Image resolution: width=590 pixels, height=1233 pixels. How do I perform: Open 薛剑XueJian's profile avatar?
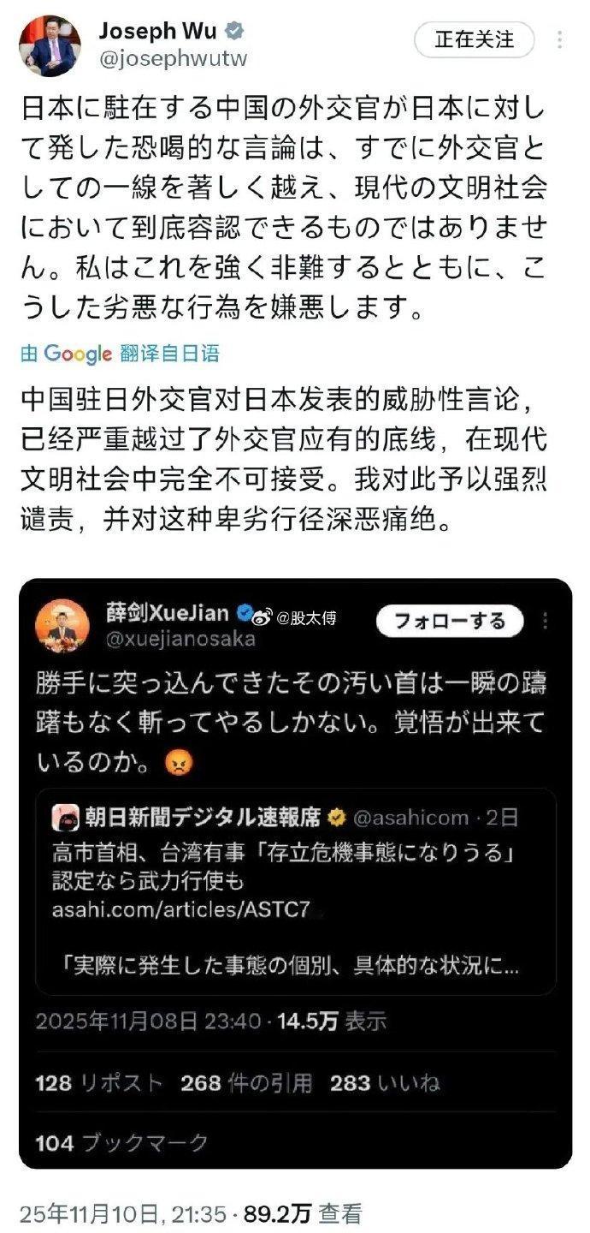(x=62, y=626)
